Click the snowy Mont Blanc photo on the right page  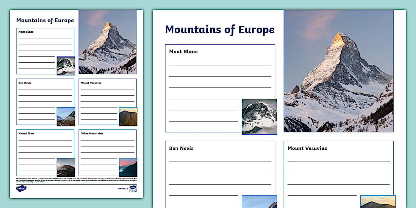259,116
